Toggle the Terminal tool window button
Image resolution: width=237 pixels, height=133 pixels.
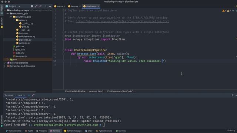tap(55, 131)
